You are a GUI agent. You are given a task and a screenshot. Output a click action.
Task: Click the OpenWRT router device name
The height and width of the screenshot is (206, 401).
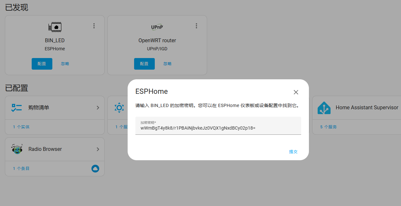(157, 41)
